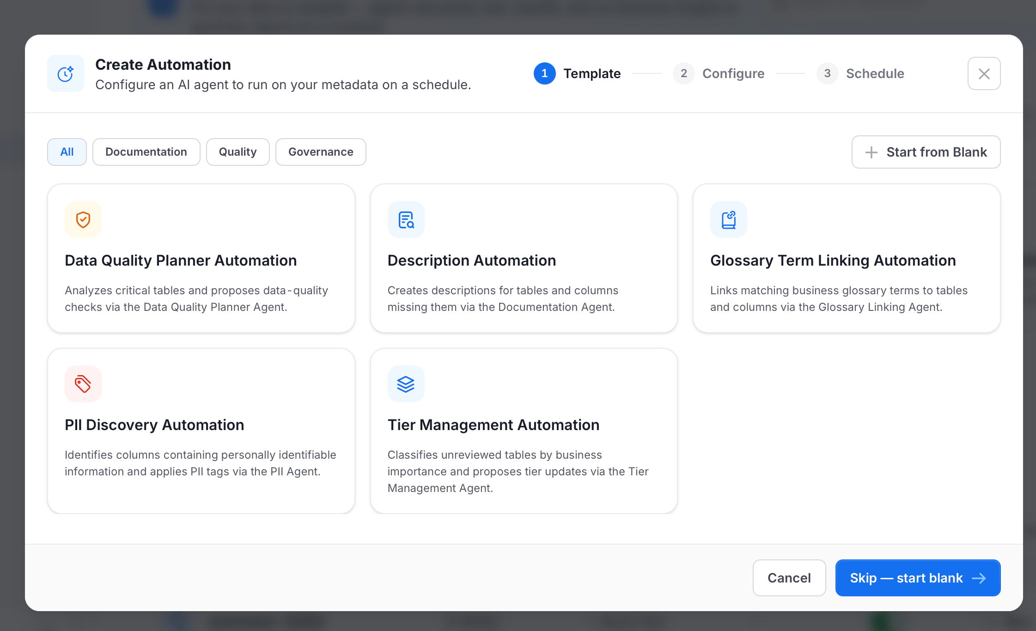Filter templates by Quality
Image resolution: width=1036 pixels, height=631 pixels.
pyautogui.click(x=238, y=152)
